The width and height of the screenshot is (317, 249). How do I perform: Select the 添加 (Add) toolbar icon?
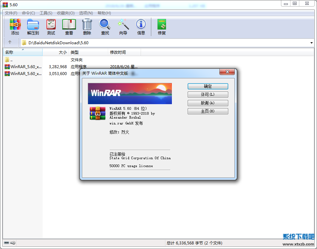click(15, 26)
